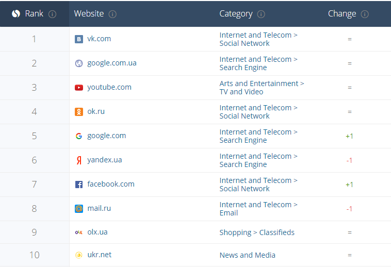Click the mail.ru favicon icon
The image size is (391, 267).
pos(78,209)
